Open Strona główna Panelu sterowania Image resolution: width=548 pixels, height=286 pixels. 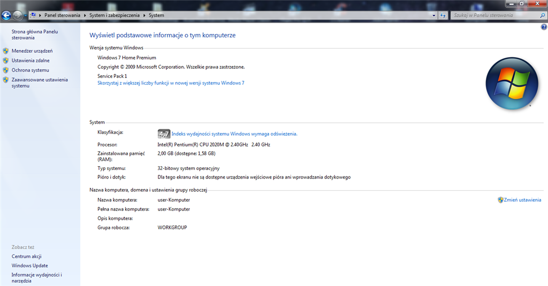click(35, 35)
